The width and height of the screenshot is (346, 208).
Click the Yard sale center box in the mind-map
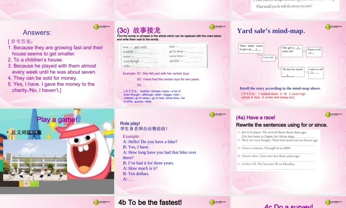[x=268, y=58]
